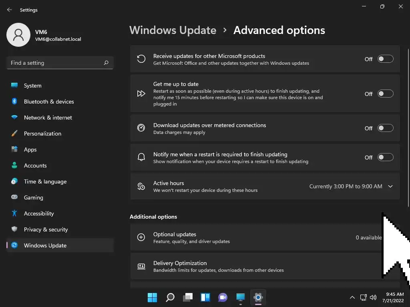Toggle Receive updates for other Microsoft products
Image resolution: width=410 pixels, height=307 pixels.
386,59
